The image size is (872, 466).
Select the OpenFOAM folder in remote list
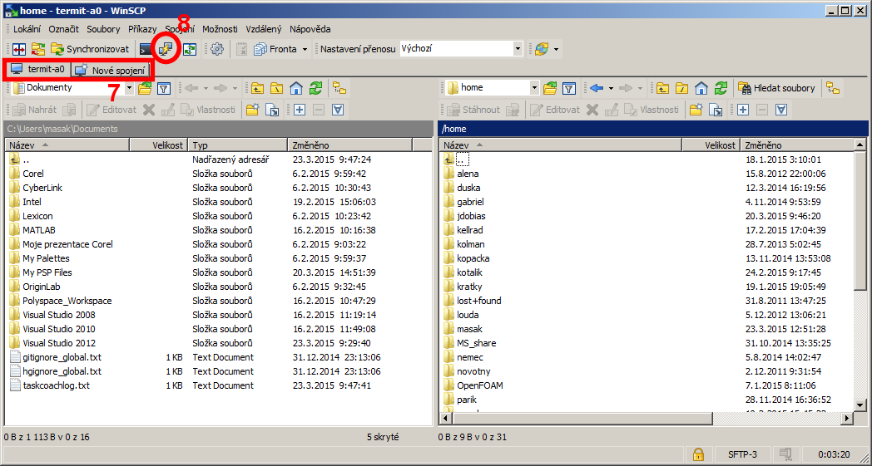pos(479,385)
